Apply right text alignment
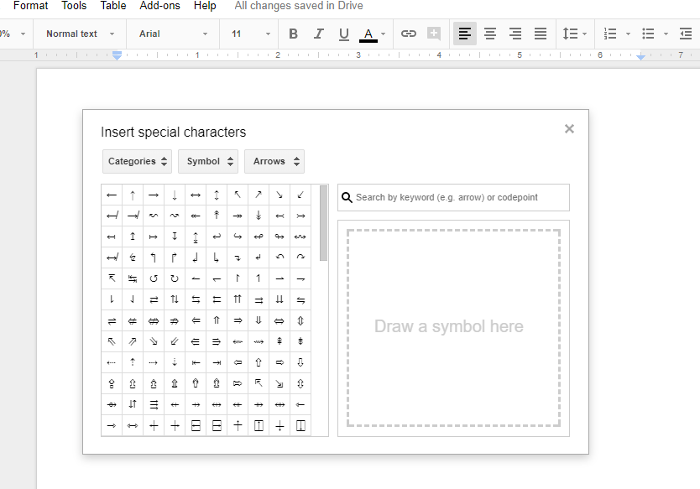 515,34
